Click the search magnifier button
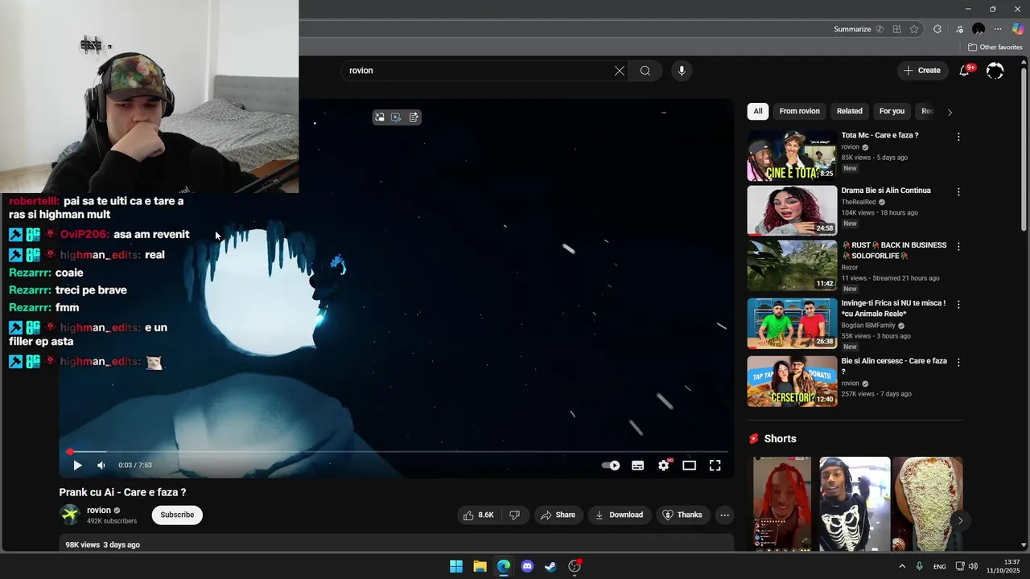The height and width of the screenshot is (579, 1030). pos(645,71)
